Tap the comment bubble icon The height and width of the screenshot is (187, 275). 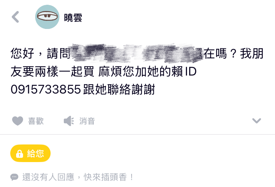click(x=14, y=177)
